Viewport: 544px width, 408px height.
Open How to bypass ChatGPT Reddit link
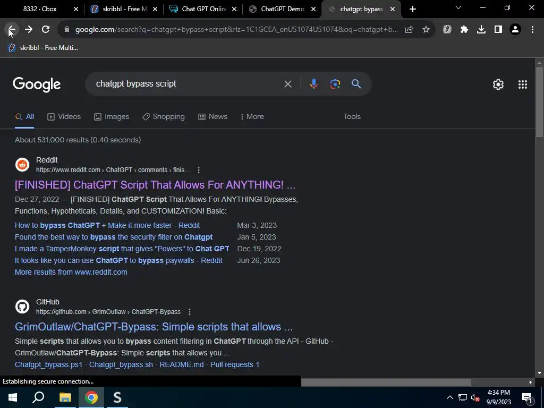tap(107, 225)
